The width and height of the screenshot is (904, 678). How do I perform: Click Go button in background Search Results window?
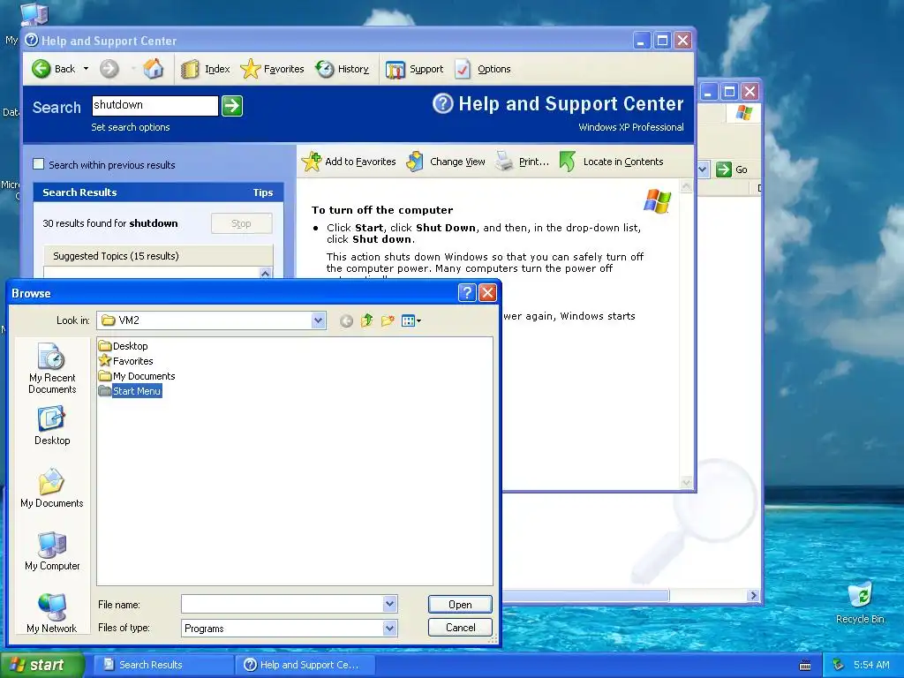[x=732, y=169]
